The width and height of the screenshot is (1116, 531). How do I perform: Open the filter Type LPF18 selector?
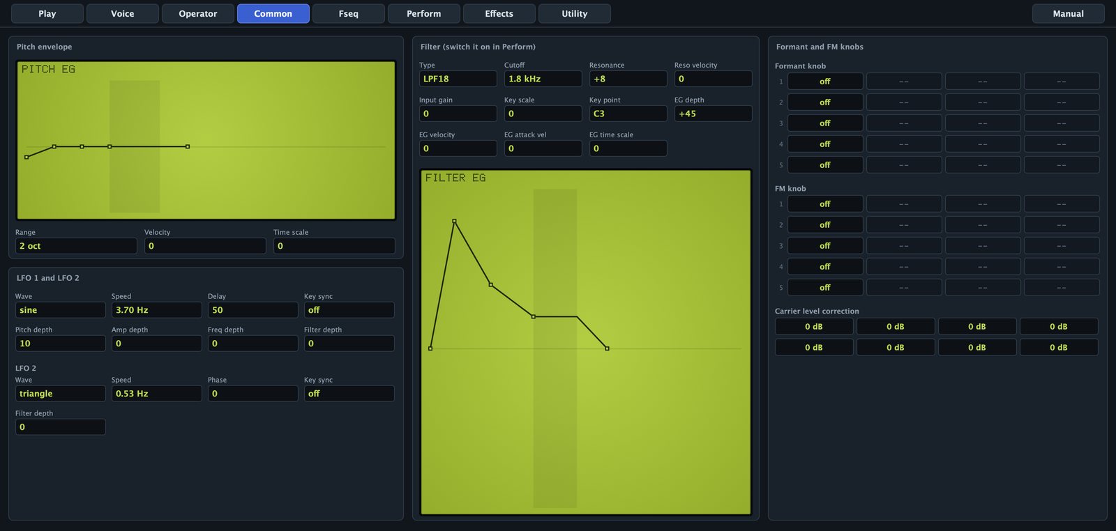click(458, 79)
